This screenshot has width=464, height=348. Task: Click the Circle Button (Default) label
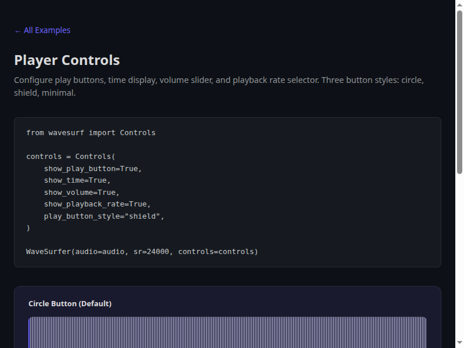(70, 303)
